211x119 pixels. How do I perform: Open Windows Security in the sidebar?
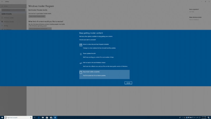tap(13, 22)
